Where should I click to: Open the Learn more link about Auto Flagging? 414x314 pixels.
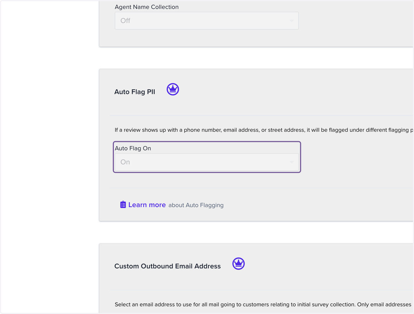(147, 205)
